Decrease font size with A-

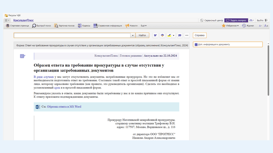[x=260, y=26]
